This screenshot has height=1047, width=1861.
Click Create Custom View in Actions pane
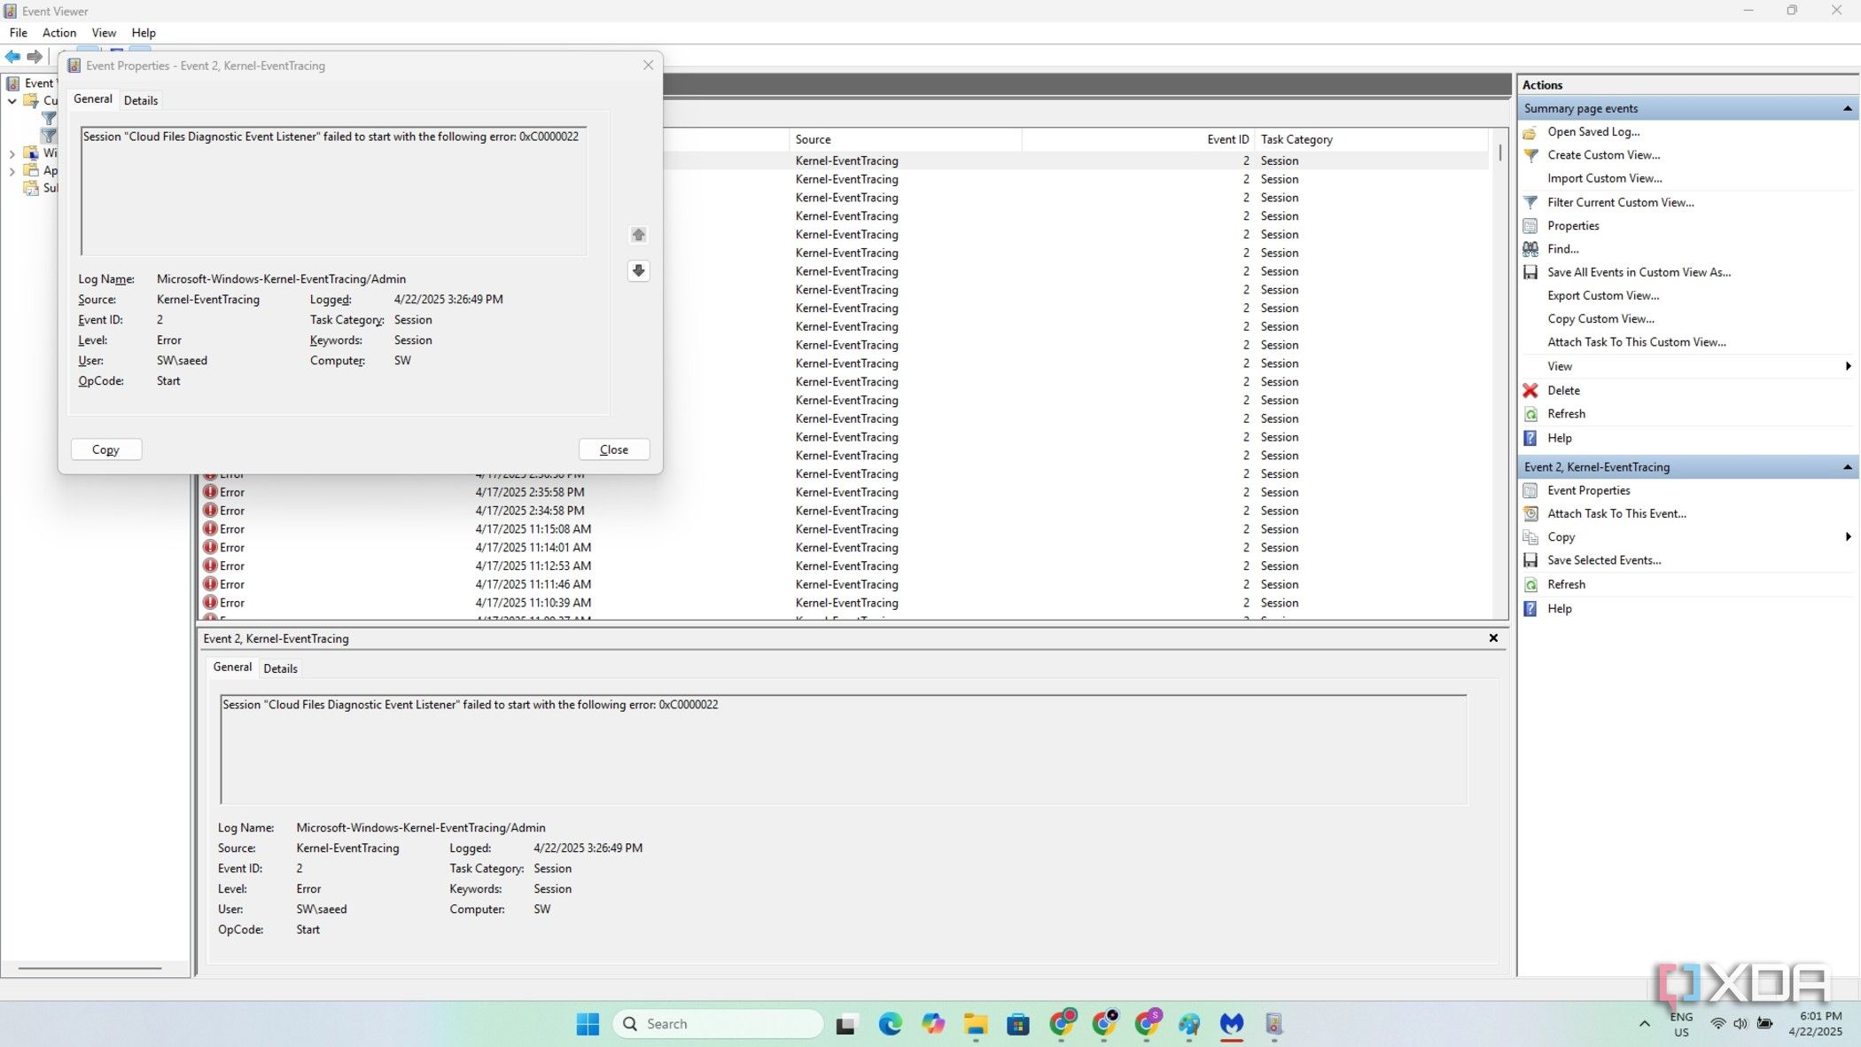tap(1603, 155)
